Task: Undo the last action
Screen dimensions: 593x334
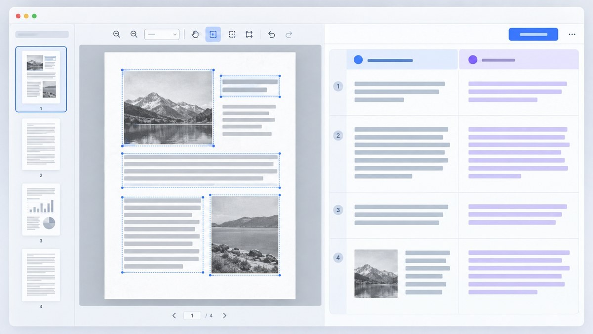Action: pos(271,34)
